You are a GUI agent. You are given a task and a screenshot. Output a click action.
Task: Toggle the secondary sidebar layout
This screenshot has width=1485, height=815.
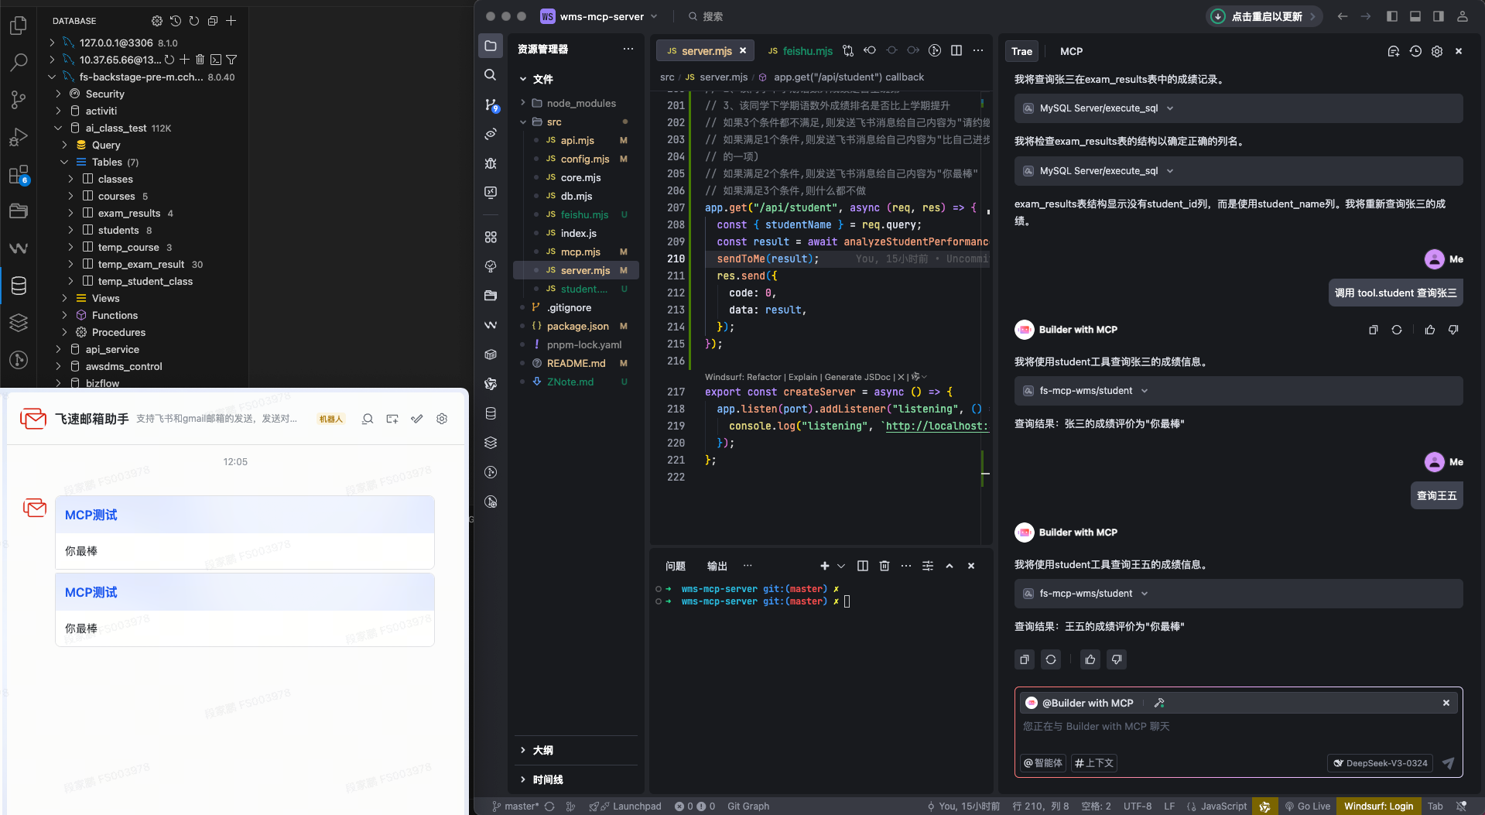coord(1439,16)
